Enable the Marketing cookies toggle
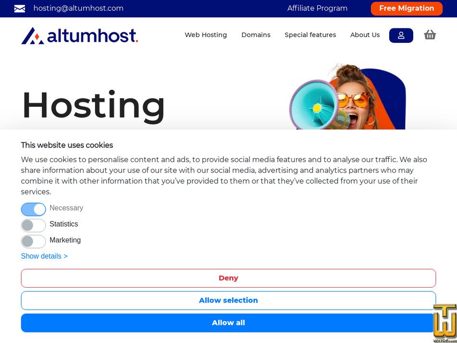The image size is (457, 343). 33,241
